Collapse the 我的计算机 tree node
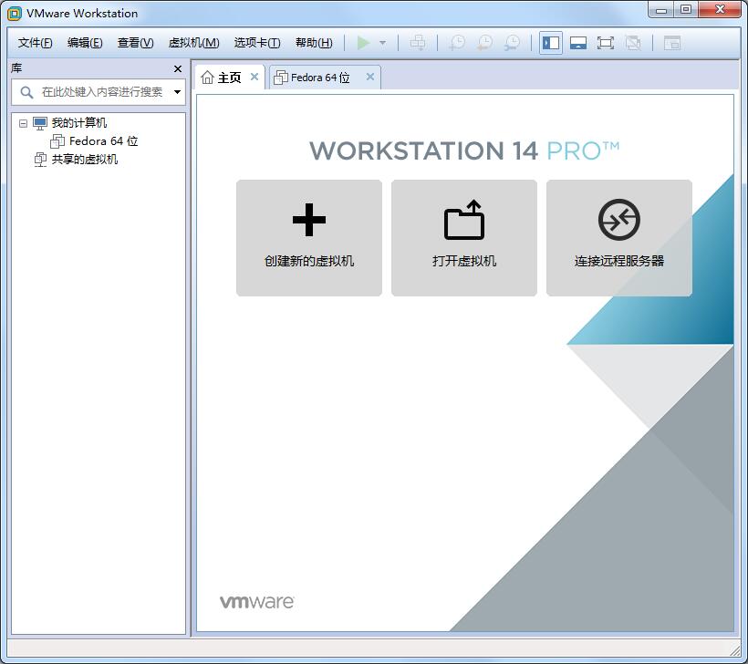This screenshot has width=748, height=664. click(21, 122)
